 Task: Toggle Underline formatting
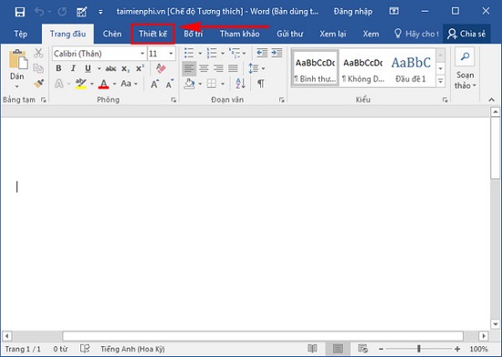pos(88,68)
